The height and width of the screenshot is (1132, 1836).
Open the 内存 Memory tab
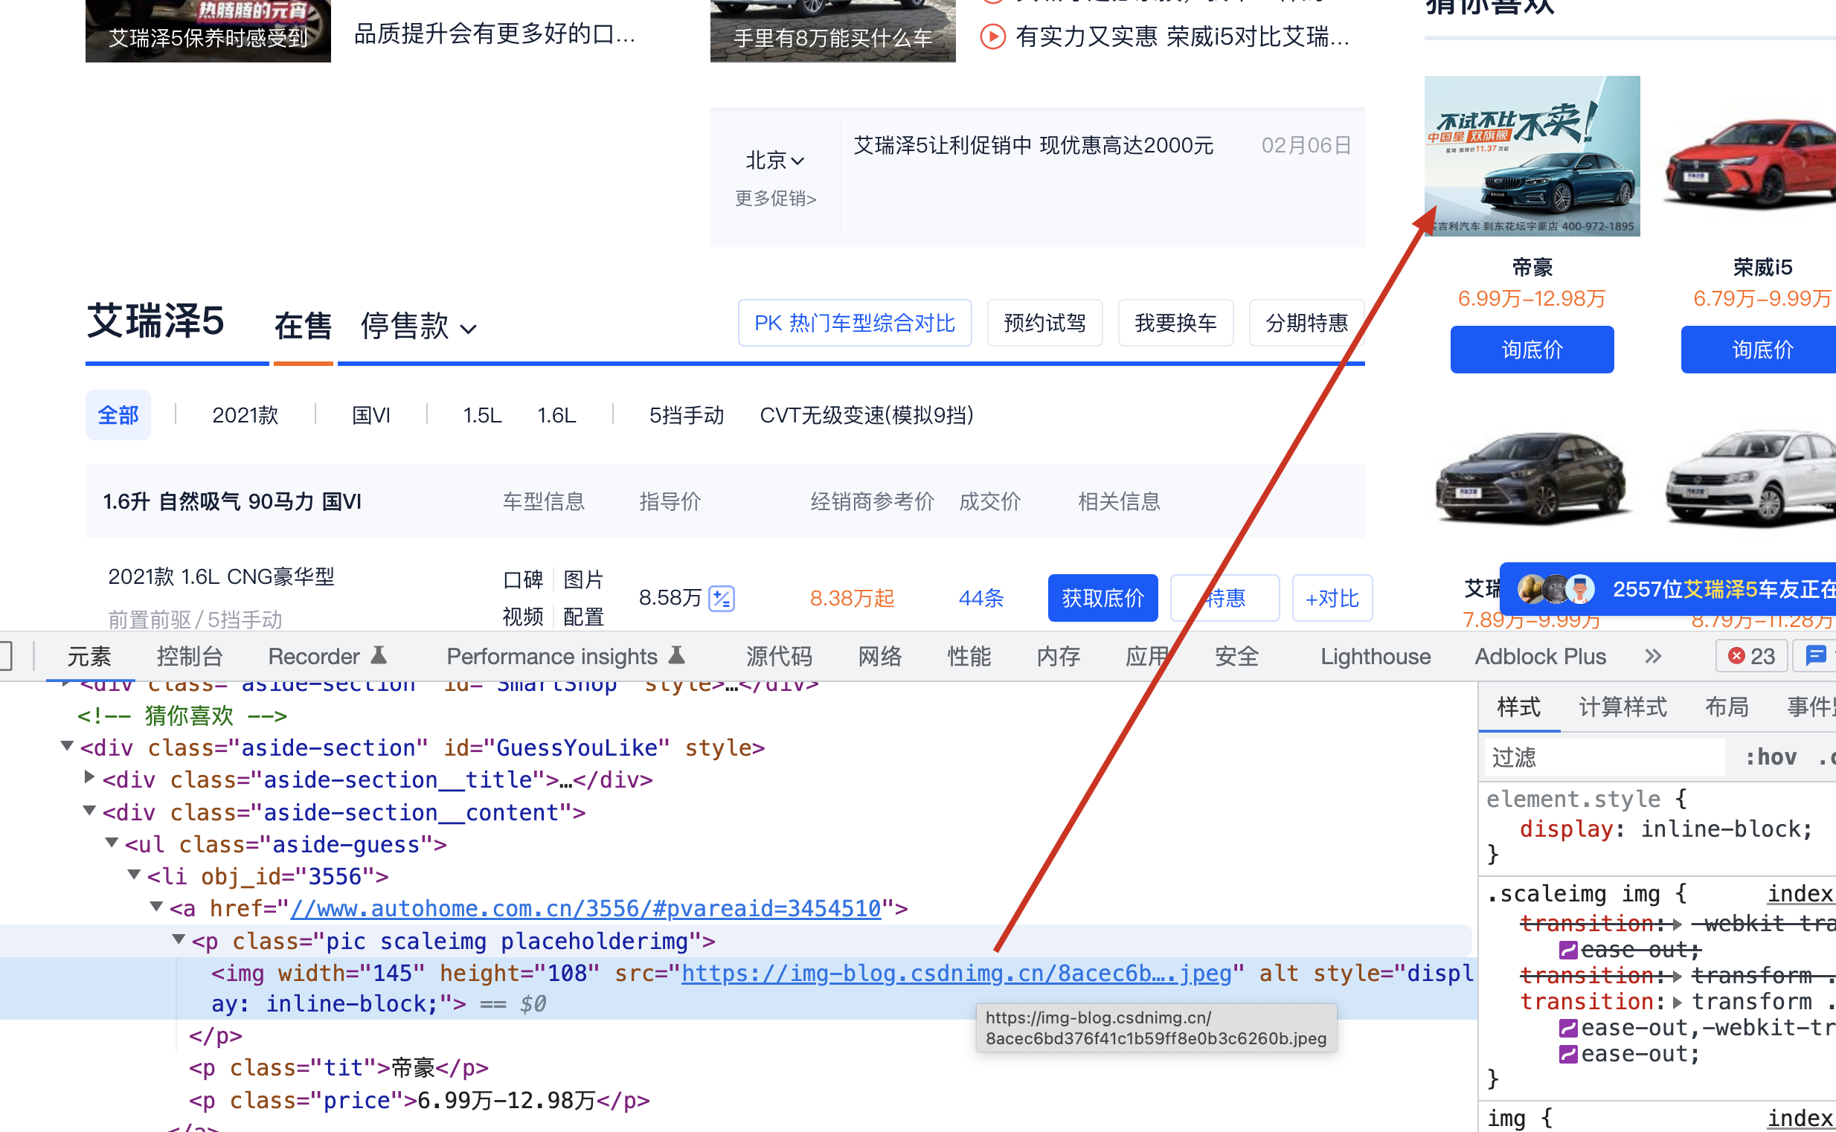pos(1058,657)
